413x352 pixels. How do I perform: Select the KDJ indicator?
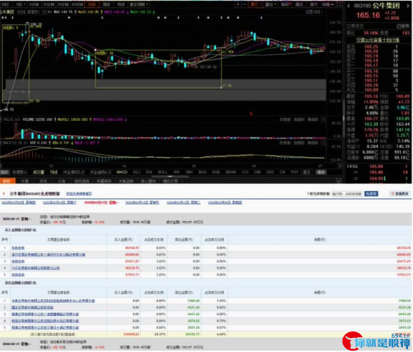pyautogui.click(x=137, y=172)
